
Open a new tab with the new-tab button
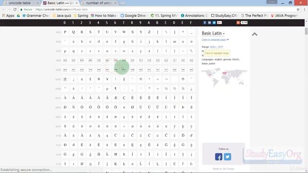pyautogui.click(x=122, y=3)
